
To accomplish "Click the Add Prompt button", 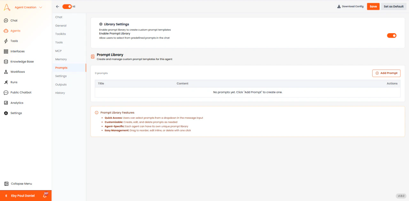I will 386,73.
